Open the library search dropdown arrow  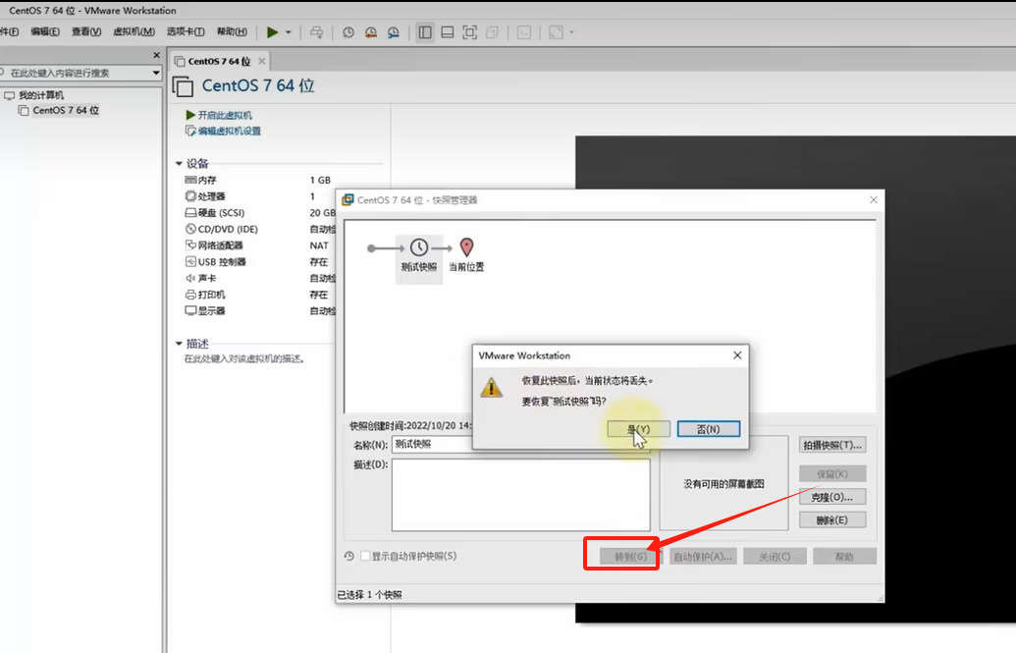click(x=156, y=73)
